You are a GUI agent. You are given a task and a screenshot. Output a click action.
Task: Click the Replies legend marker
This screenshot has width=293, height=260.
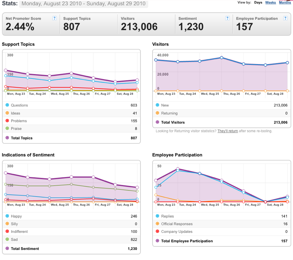[158, 216]
